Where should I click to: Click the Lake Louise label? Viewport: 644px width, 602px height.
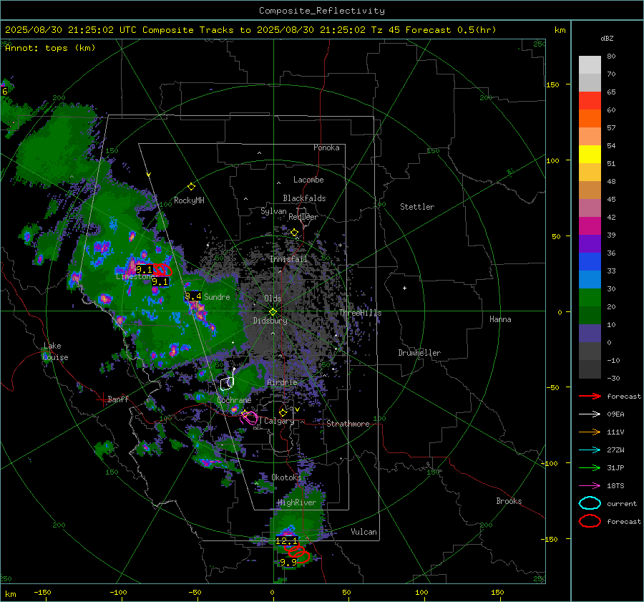(56, 351)
